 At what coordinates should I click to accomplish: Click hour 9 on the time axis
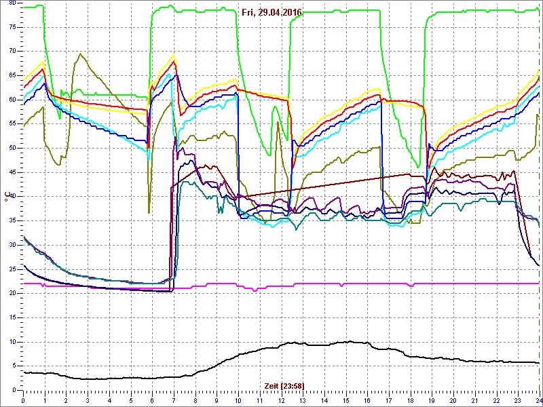[217, 400]
